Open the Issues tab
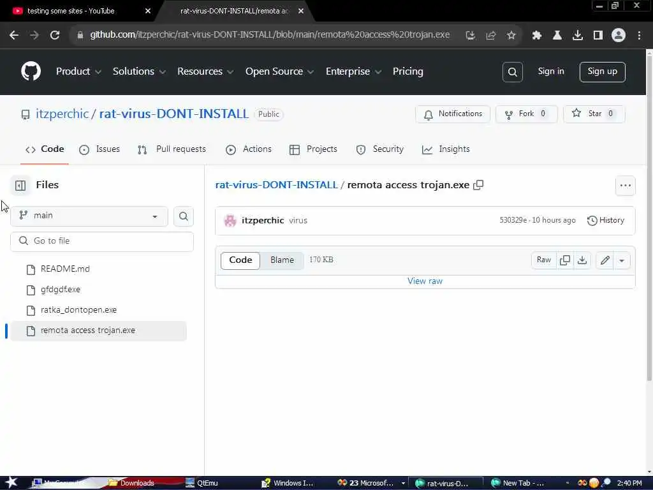Image resolution: width=653 pixels, height=490 pixels. pyautogui.click(x=99, y=149)
